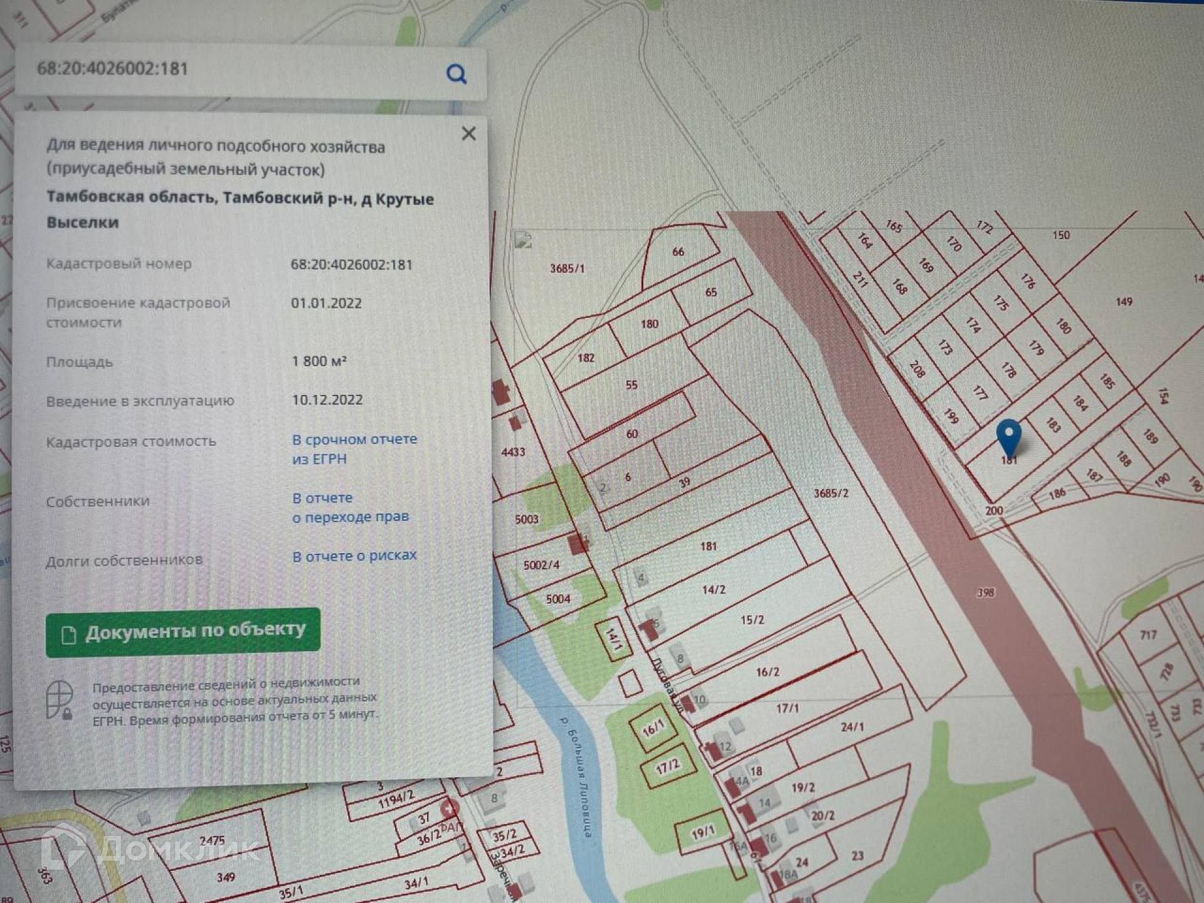This screenshot has height=903, width=1204.
Task: Click the broken image icon on map
Action: click(523, 240)
